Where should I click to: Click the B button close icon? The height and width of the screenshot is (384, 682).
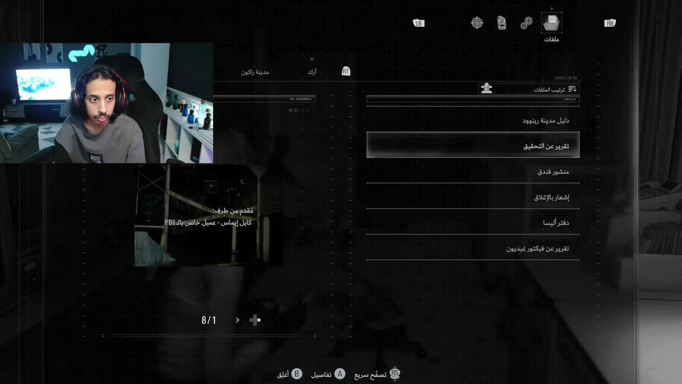click(297, 374)
